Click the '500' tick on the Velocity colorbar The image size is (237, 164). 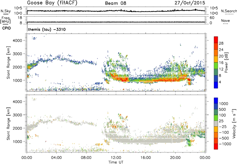click(222, 109)
